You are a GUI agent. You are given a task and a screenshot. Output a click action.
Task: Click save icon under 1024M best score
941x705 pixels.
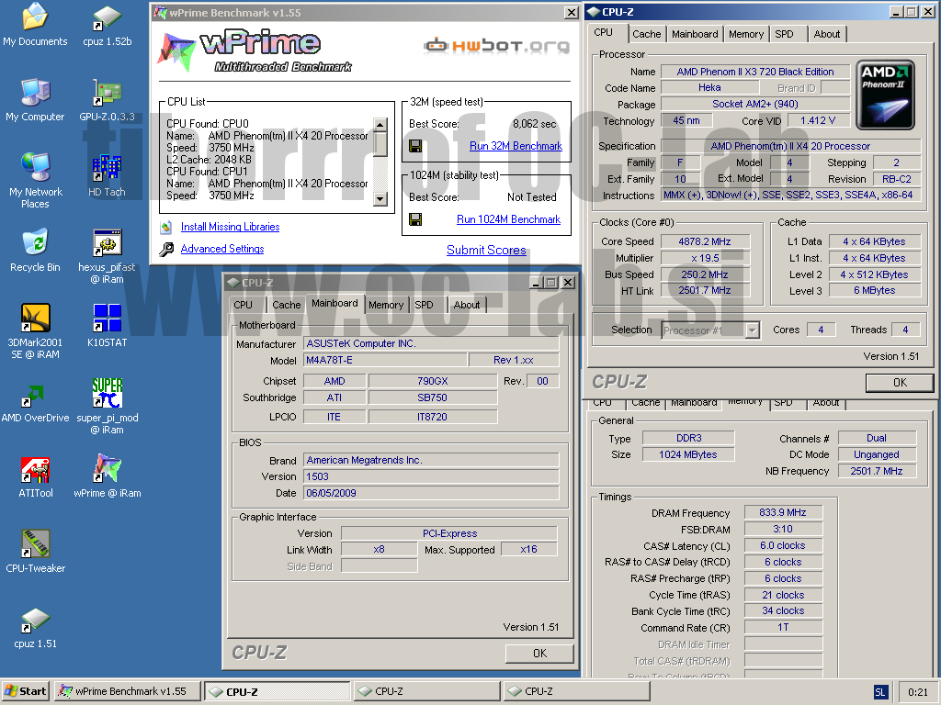click(415, 219)
